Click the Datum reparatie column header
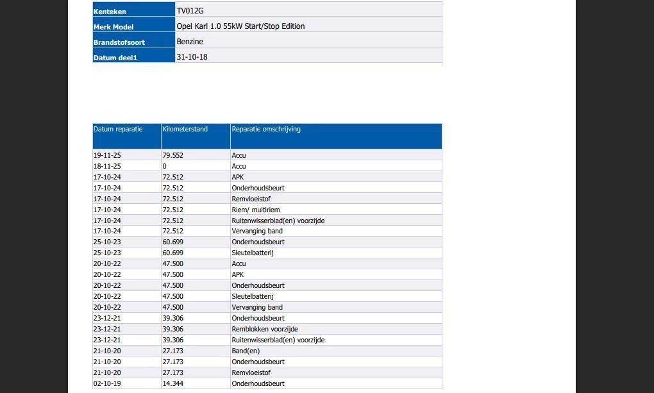Screen dimensions: 654x393 tap(118, 130)
